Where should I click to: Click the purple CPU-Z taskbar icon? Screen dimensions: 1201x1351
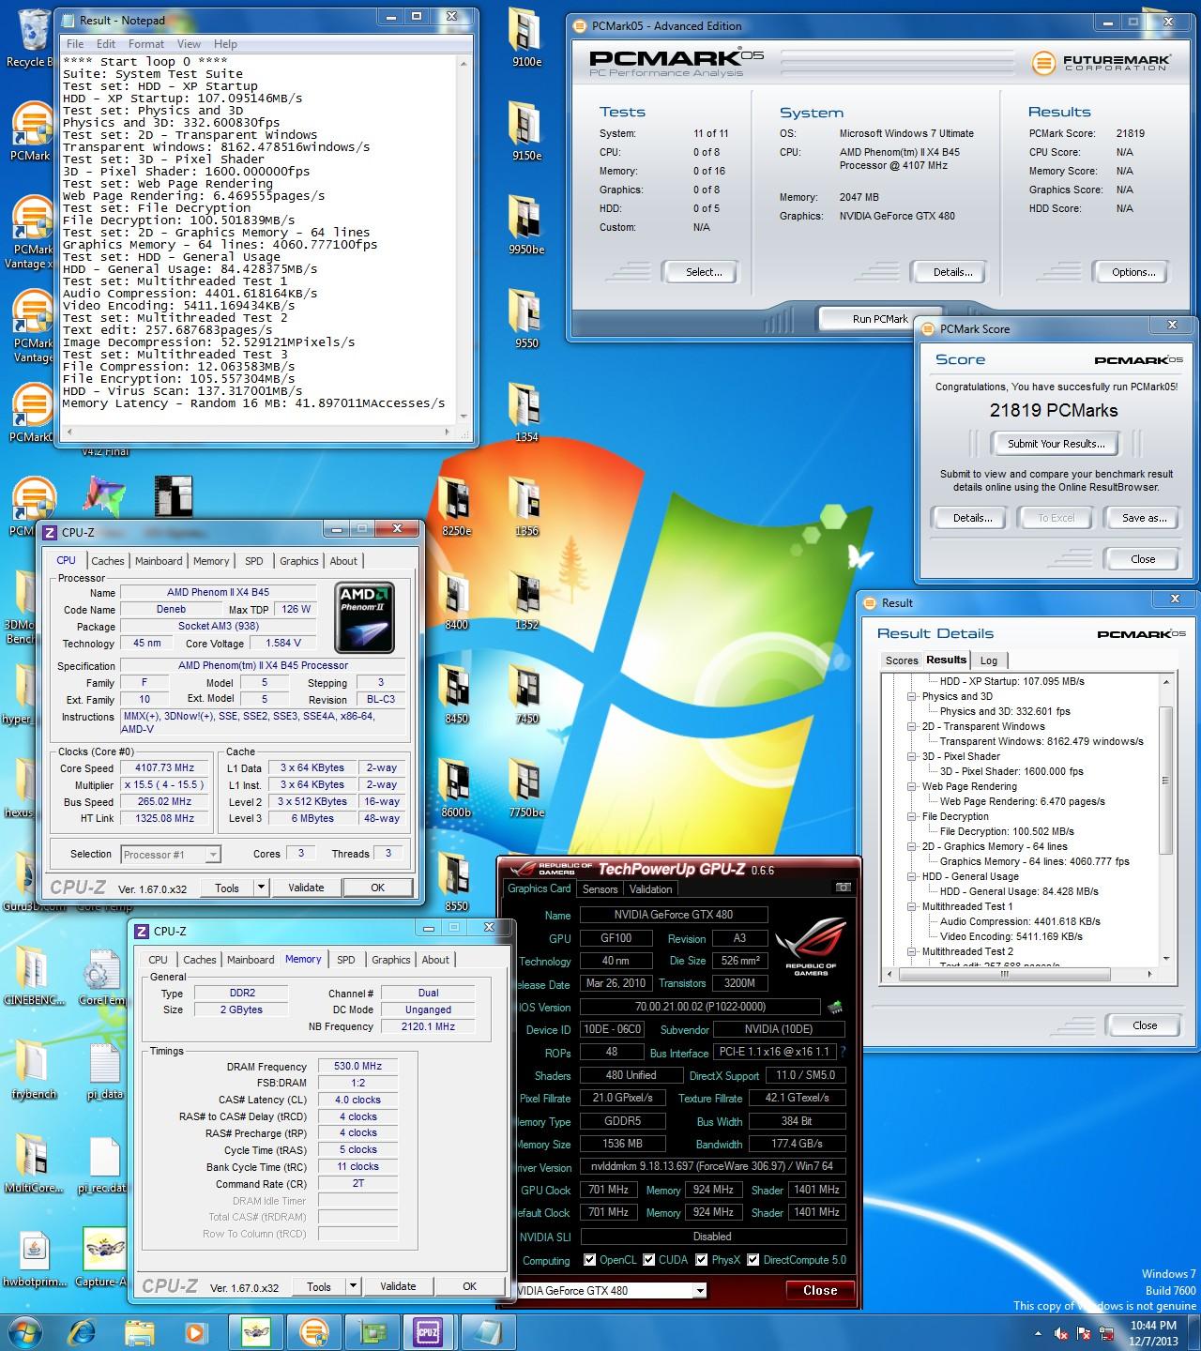click(428, 1331)
